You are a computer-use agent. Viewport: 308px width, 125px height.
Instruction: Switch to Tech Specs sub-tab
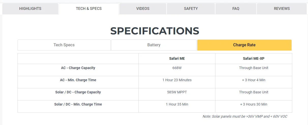pos(64,45)
